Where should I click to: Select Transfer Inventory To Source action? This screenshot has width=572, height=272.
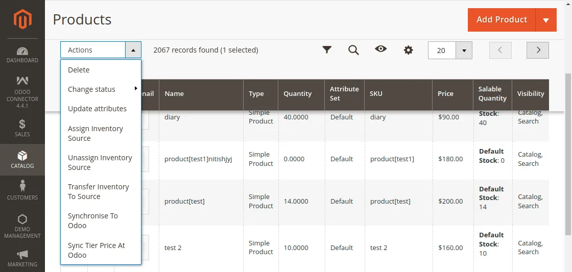click(101, 192)
